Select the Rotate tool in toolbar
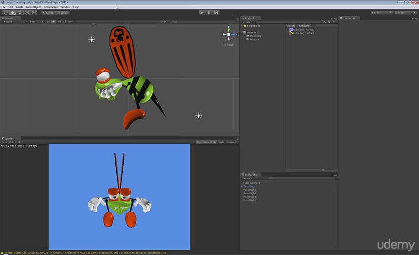 20,12
